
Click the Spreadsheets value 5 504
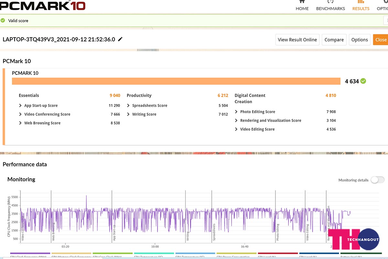pyautogui.click(x=223, y=105)
